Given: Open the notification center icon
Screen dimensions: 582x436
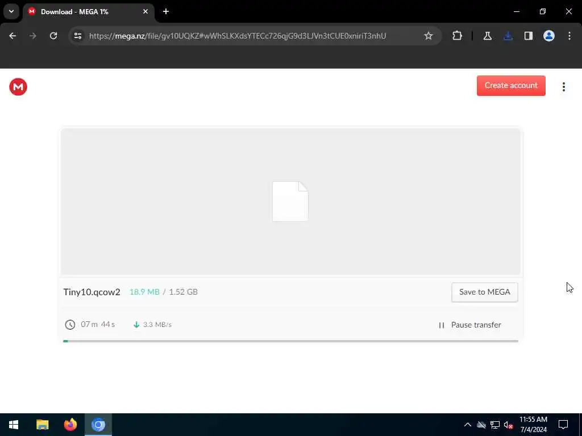Looking at the screenshot, I should coord(563,425).
